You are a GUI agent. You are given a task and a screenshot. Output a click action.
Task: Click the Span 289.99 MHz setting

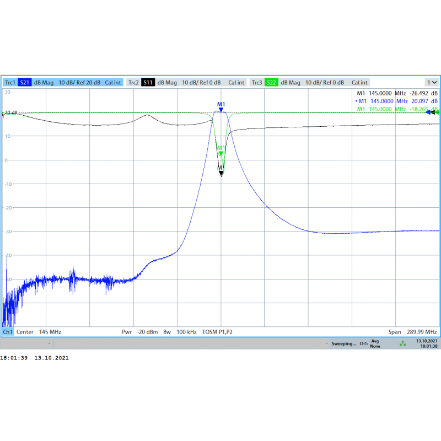pyautogui.click(x=412, y=332)
